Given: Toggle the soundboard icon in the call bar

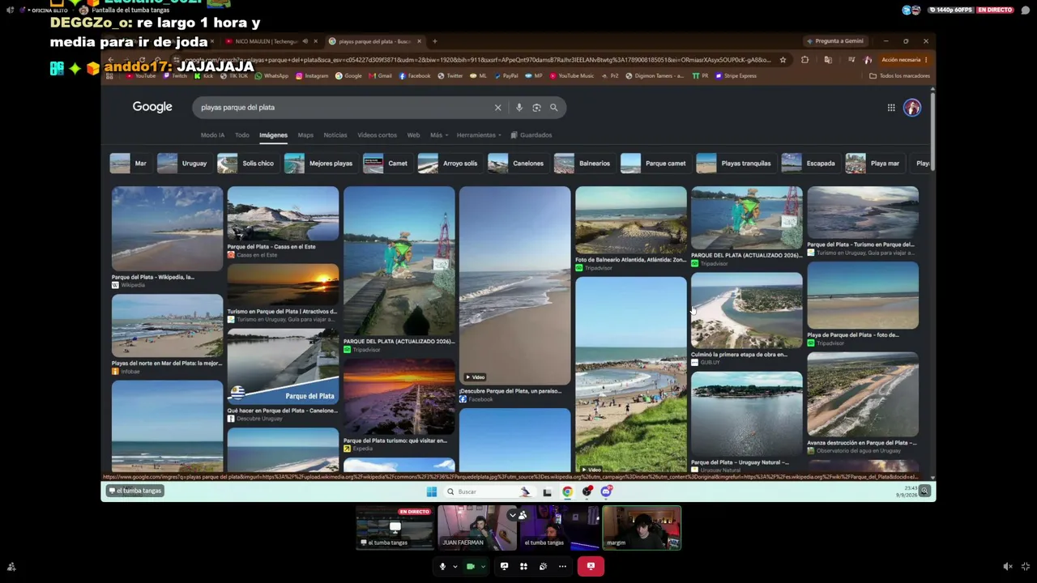Looking at the screenshot, I should click(x=543, y=566).
